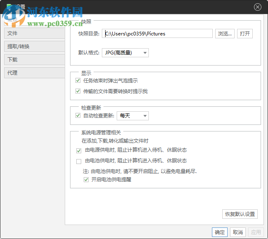Enable 由电池供电时 prevent-sleep checkbox
Screen dimensions: 268x239
point(79,161)
